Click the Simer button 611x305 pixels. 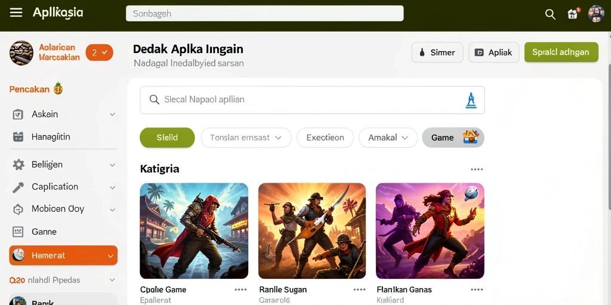[x=437, y=52]
